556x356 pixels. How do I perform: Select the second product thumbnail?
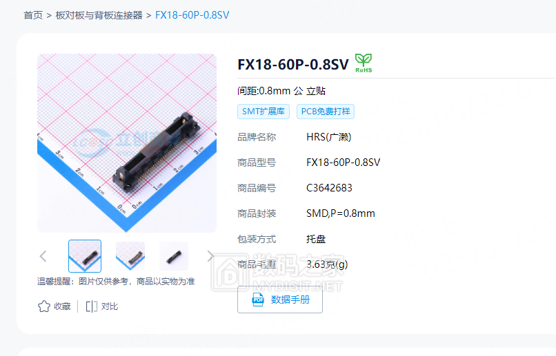tap(130, 256)
